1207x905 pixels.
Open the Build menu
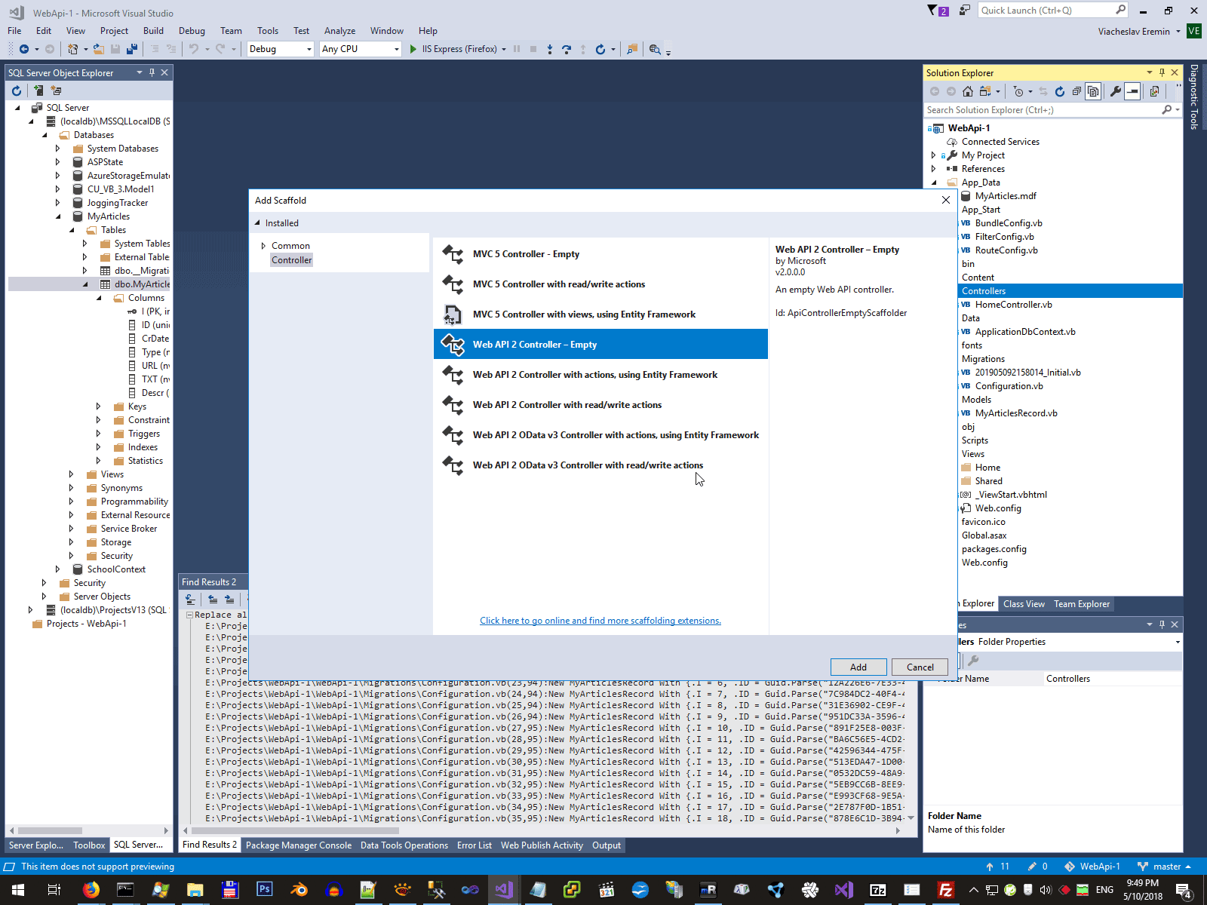153,31
